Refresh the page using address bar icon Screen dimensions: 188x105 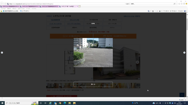[x=129, y=4]
